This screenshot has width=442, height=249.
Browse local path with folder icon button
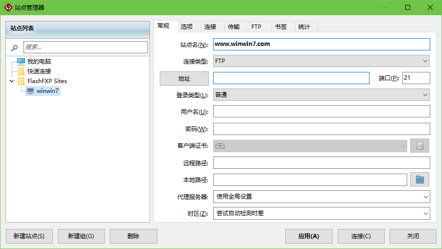click(x=419, y=180)
